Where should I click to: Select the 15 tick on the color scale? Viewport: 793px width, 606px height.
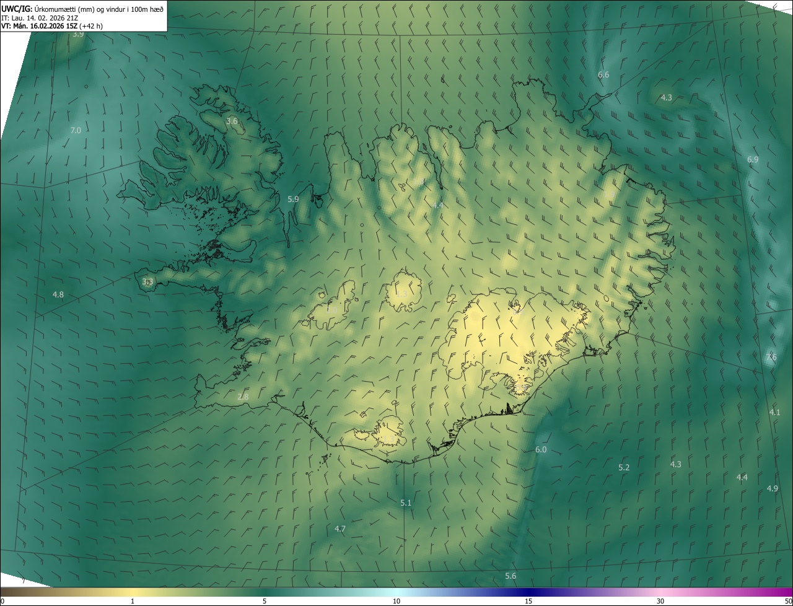[528, 601]
